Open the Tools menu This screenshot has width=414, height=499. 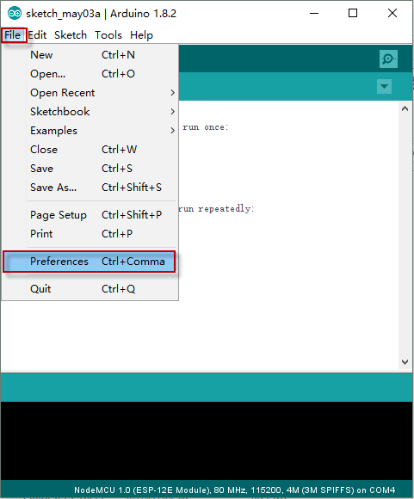pos(108,35)
